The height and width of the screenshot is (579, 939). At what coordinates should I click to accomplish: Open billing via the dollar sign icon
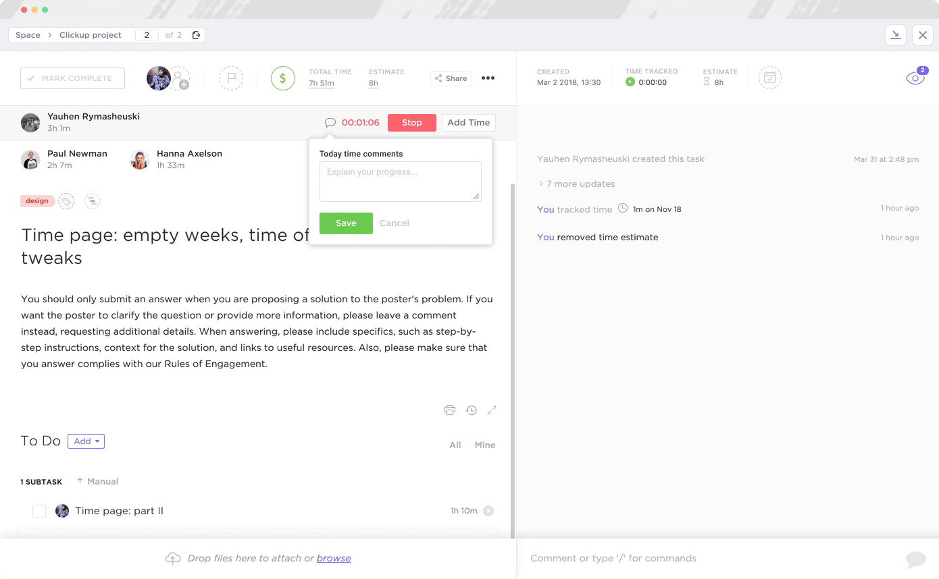click(283, 78)
